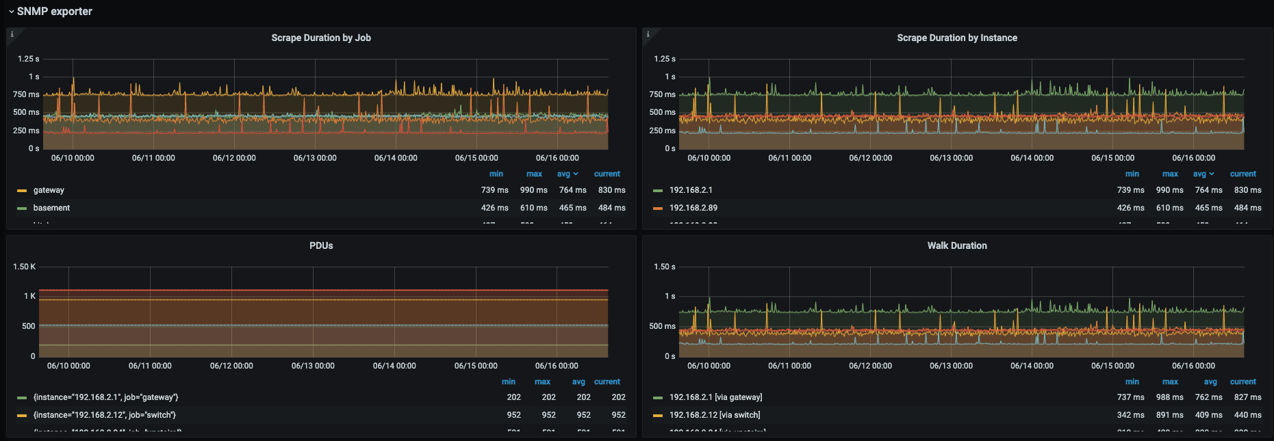Click the basement series green color swatch

click(x=22, y=209)
